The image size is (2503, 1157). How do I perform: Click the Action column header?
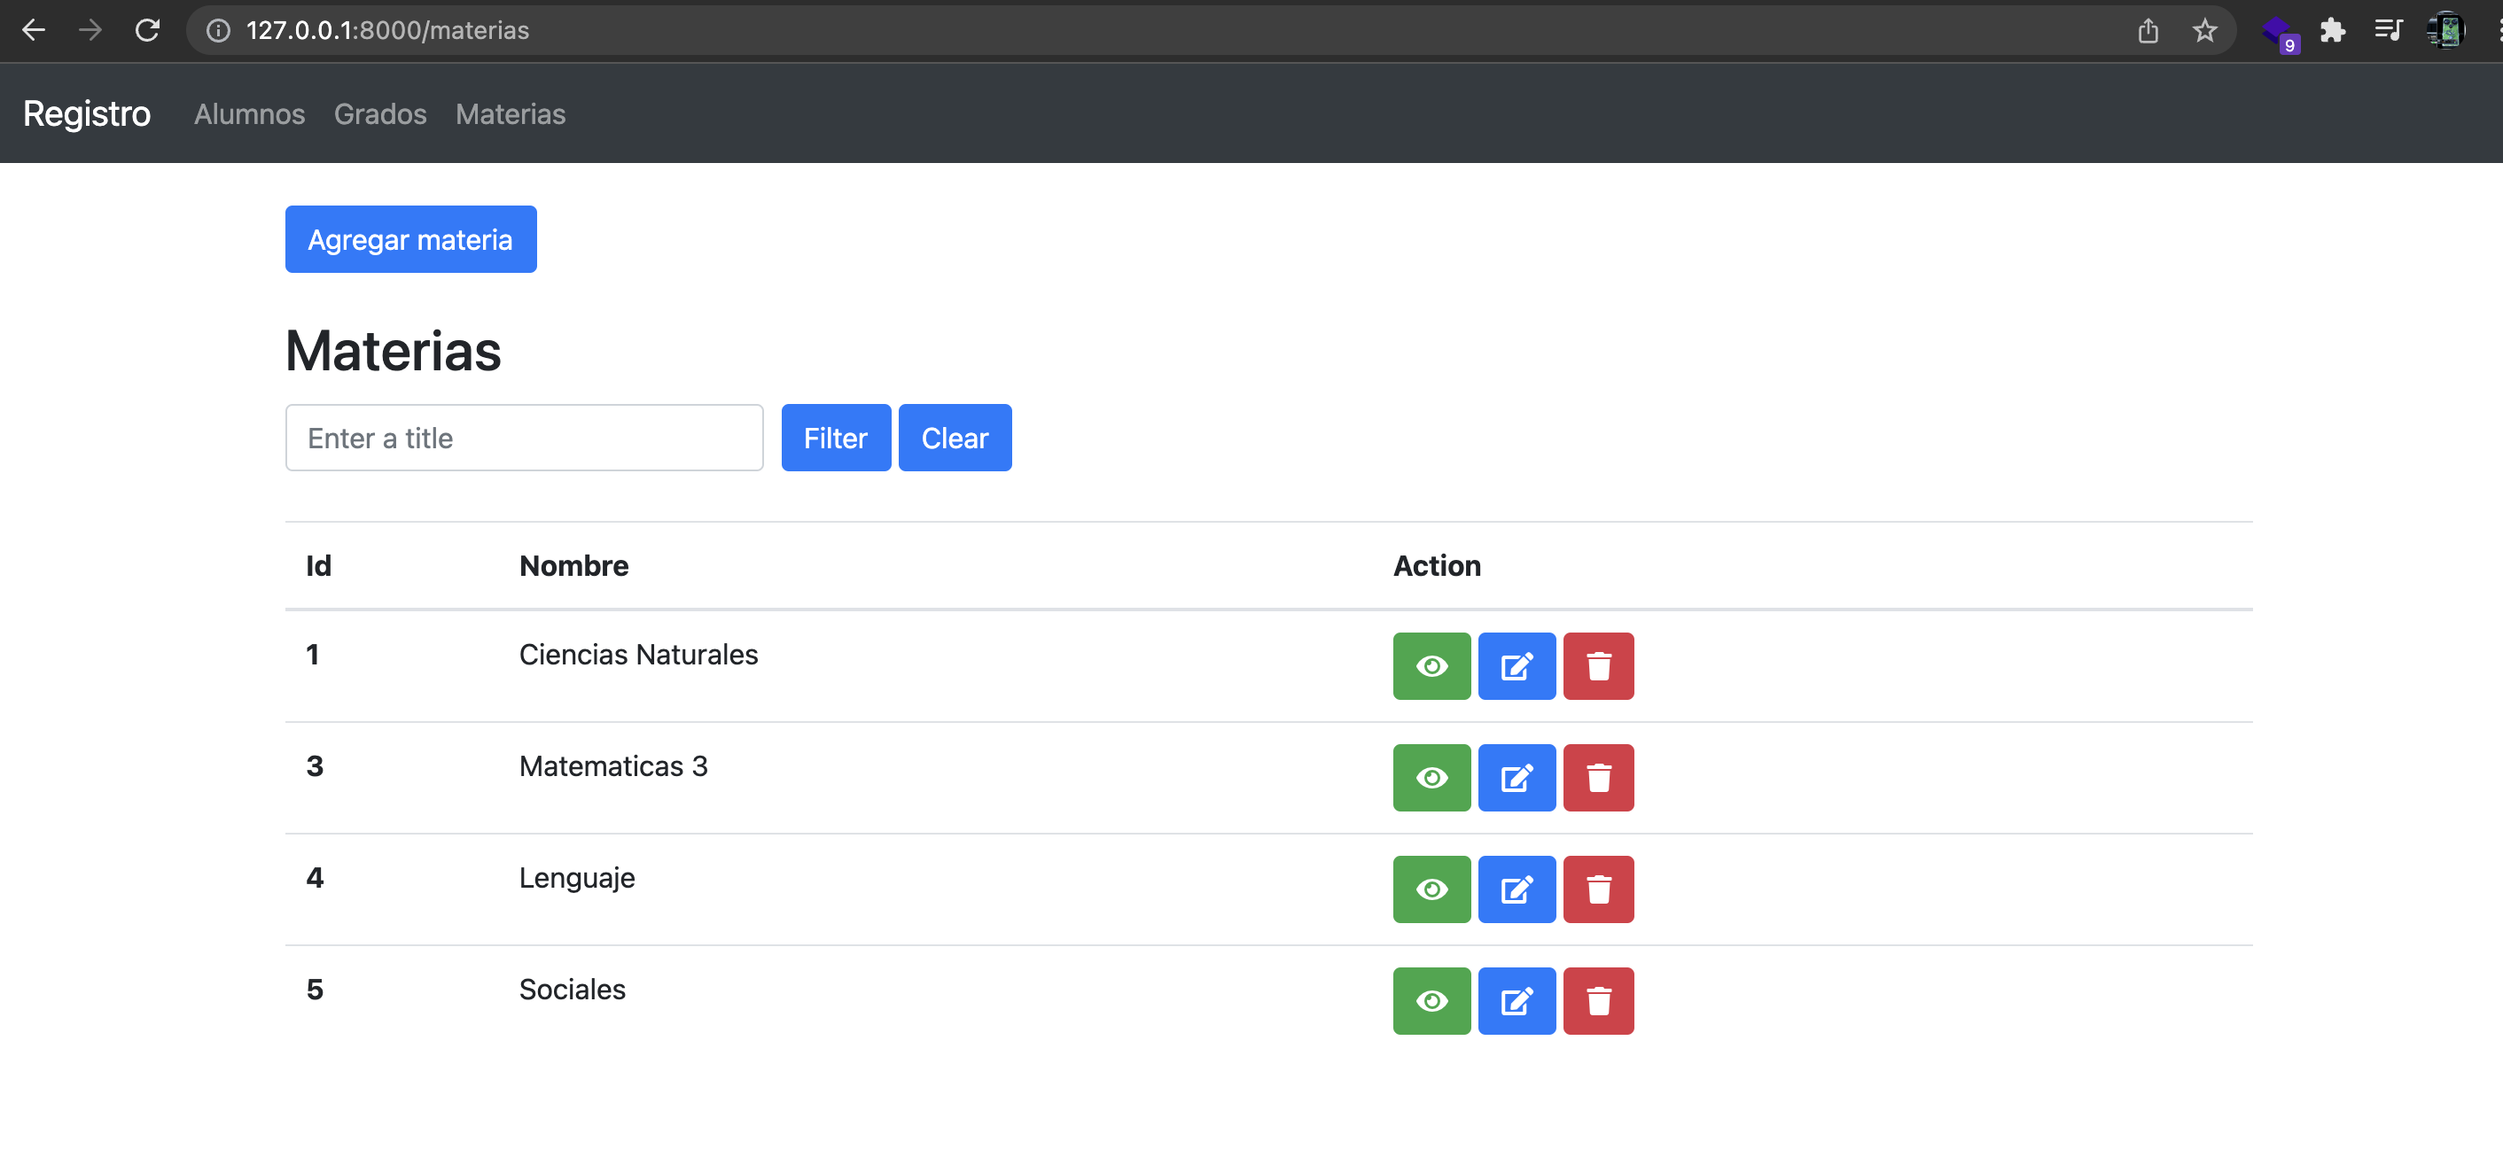(x=1437, y=565)
